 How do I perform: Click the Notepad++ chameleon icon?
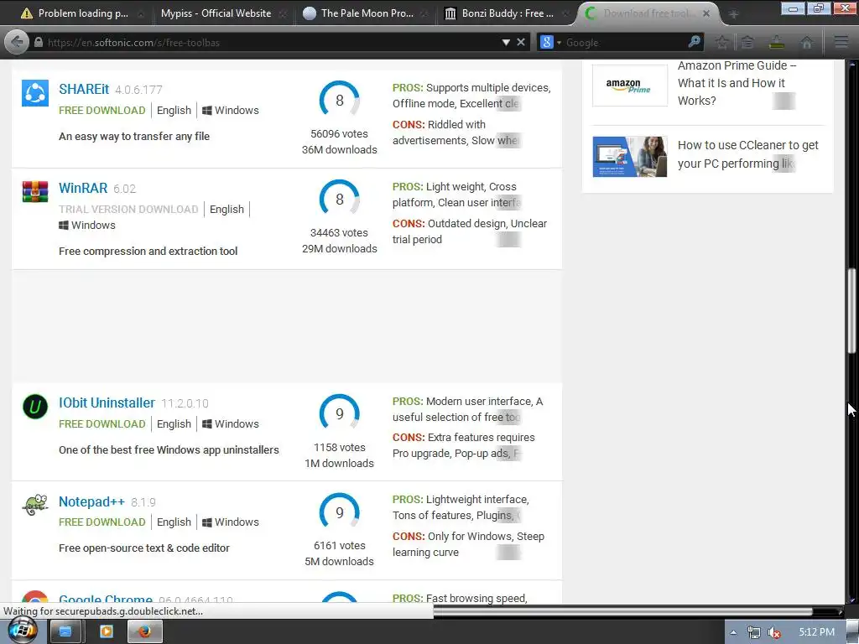click(35, 505)
